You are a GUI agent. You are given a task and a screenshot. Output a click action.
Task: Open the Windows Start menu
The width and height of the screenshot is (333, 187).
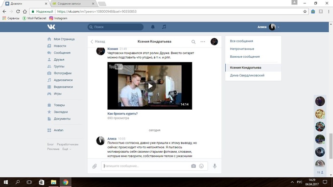tap(6, 182)
